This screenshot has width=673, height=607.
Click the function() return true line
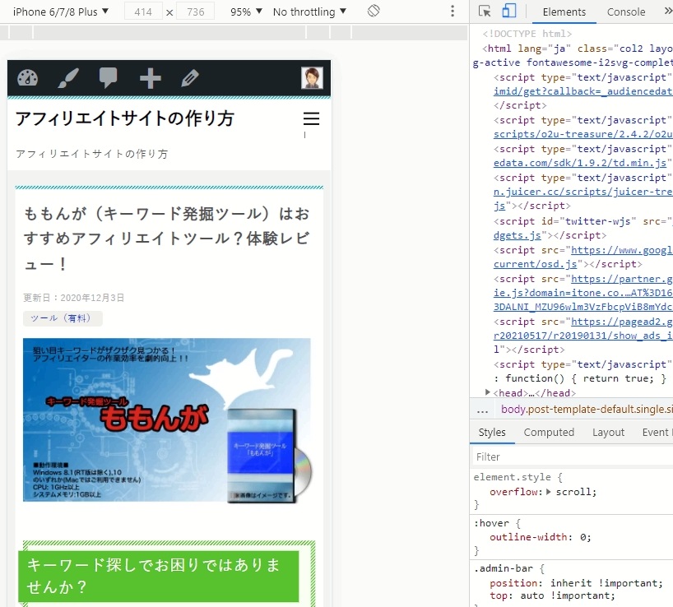580,378
